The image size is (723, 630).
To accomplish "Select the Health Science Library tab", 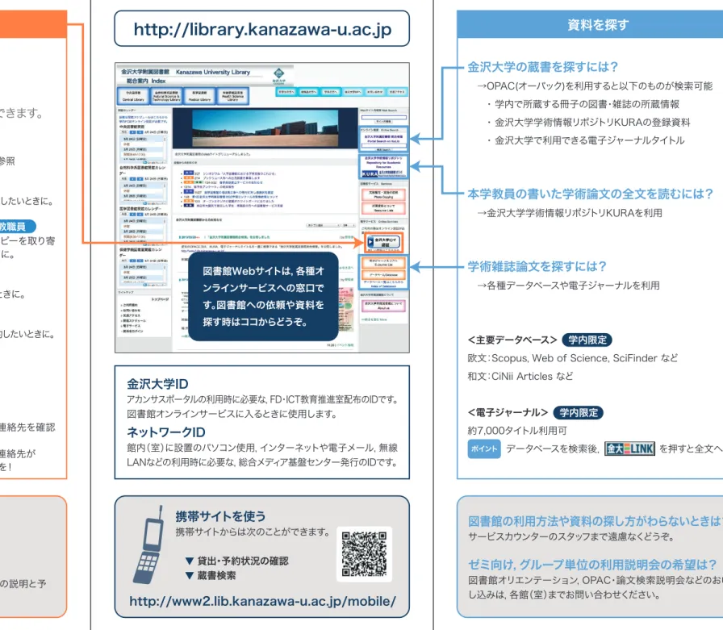I will tap(233, 96).
